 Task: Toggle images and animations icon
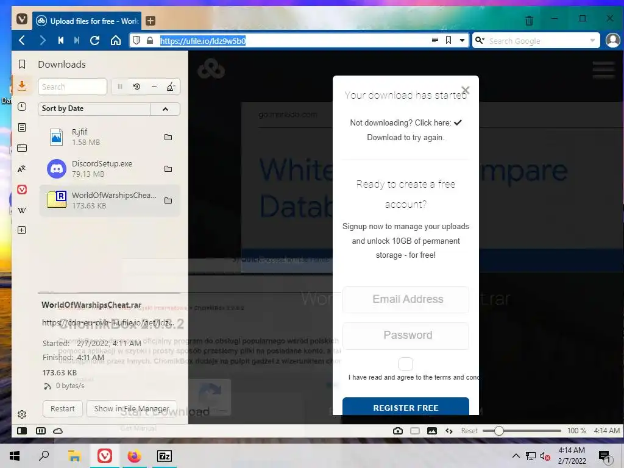[432, 431]
